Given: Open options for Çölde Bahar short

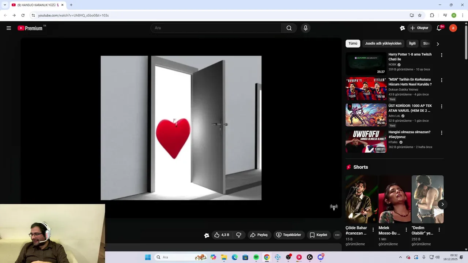Looking at the screenshot, I should pyautogui.click(x=373, y=230).
